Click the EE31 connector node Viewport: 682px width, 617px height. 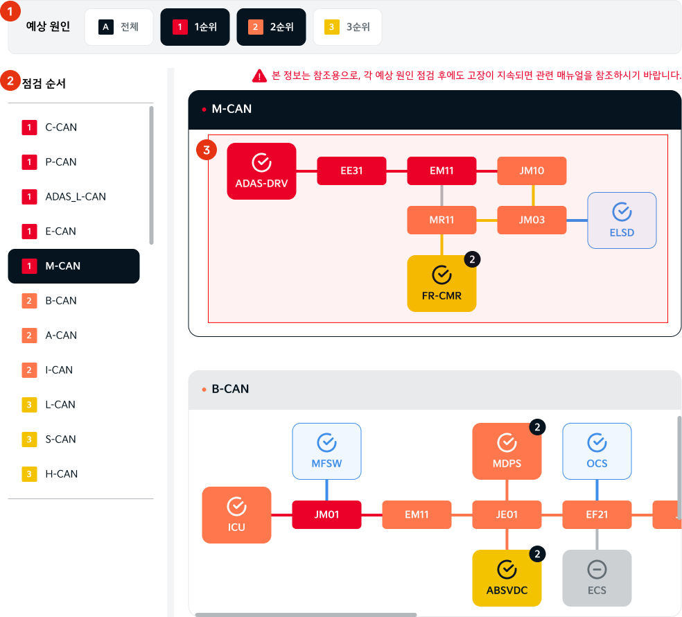[351, 171]
